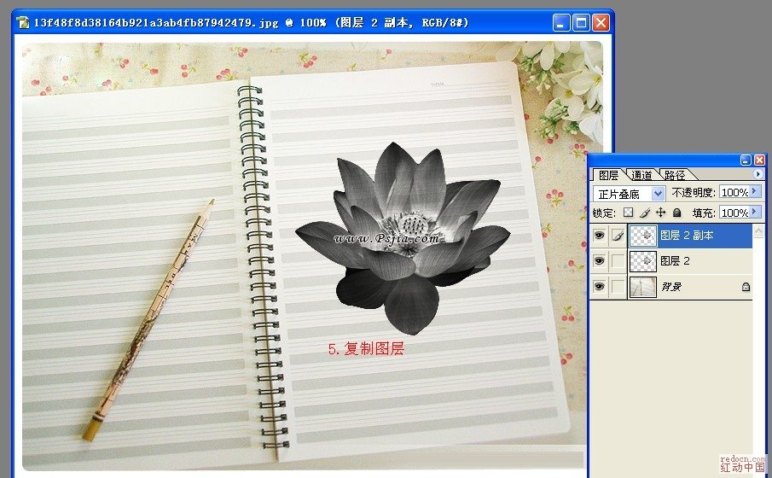Click the brush link box of 图层 2 副本

click(618, 236)
